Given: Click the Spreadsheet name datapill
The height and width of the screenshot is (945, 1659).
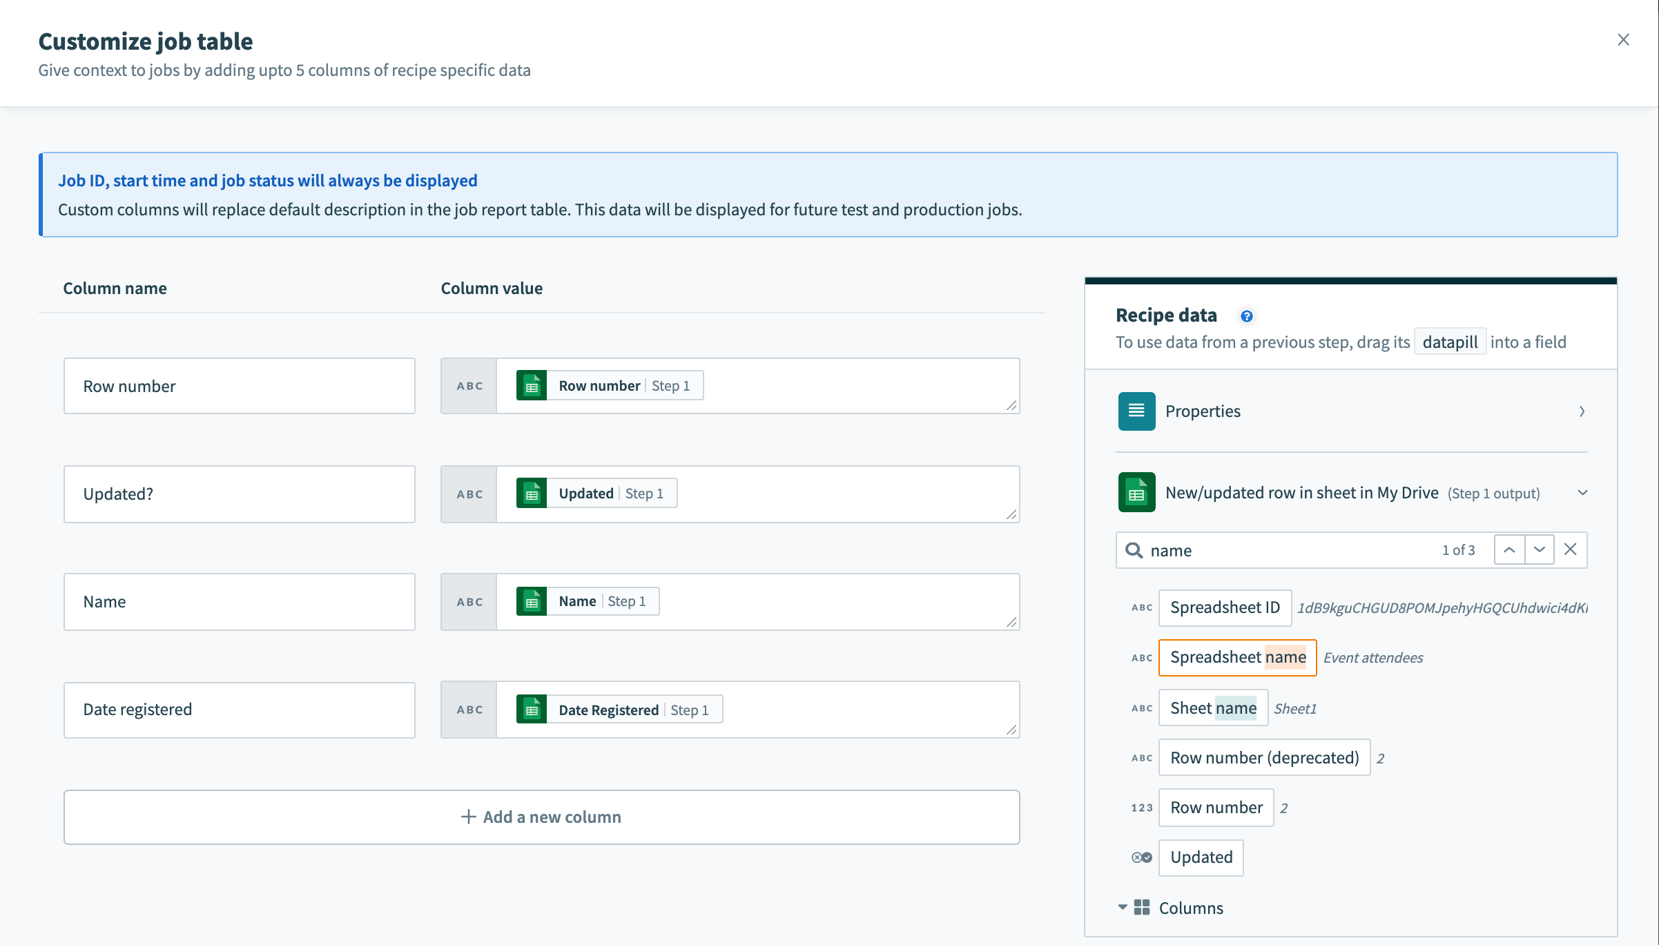Looking at the screenshot, I should coord(1237,656).
